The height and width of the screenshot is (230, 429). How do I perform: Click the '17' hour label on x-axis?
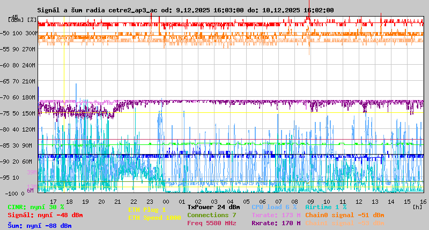tap(53, 202)
